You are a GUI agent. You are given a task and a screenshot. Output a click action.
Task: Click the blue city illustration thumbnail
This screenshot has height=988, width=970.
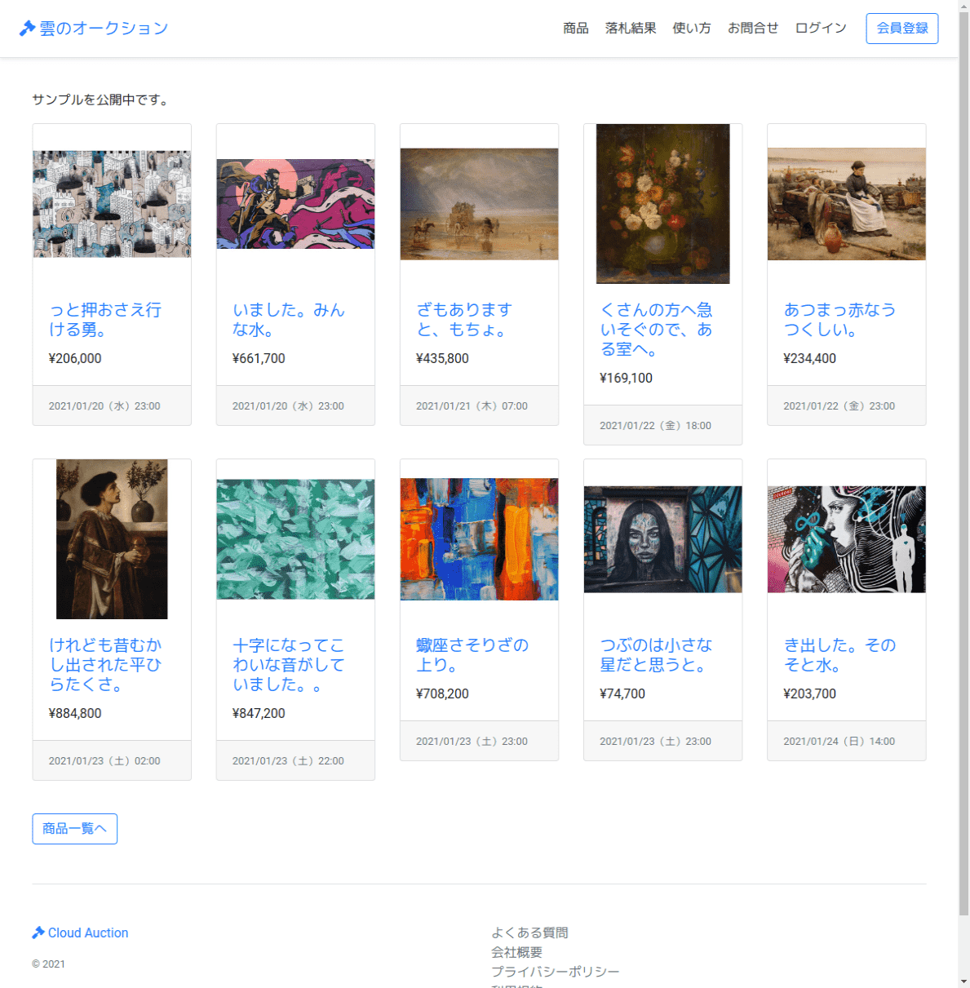click(x=112, y=204)
